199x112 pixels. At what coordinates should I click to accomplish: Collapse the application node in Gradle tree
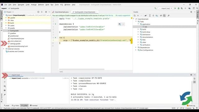138,24
